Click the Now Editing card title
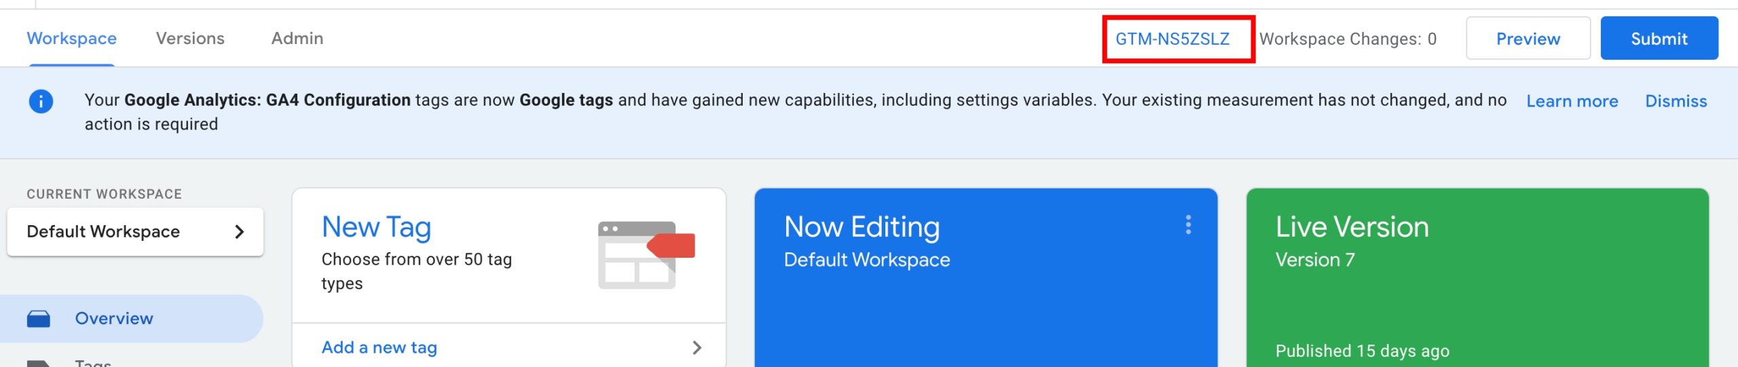1738x367 pixels. (862, 227)
